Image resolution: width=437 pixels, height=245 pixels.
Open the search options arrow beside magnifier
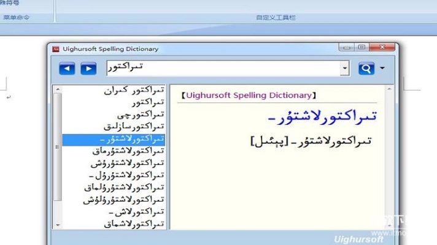click(383, 68)
